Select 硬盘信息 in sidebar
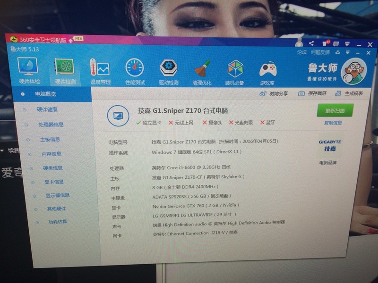Image resolution: width=378 pixels, height=283 pixels. (53, 168)
